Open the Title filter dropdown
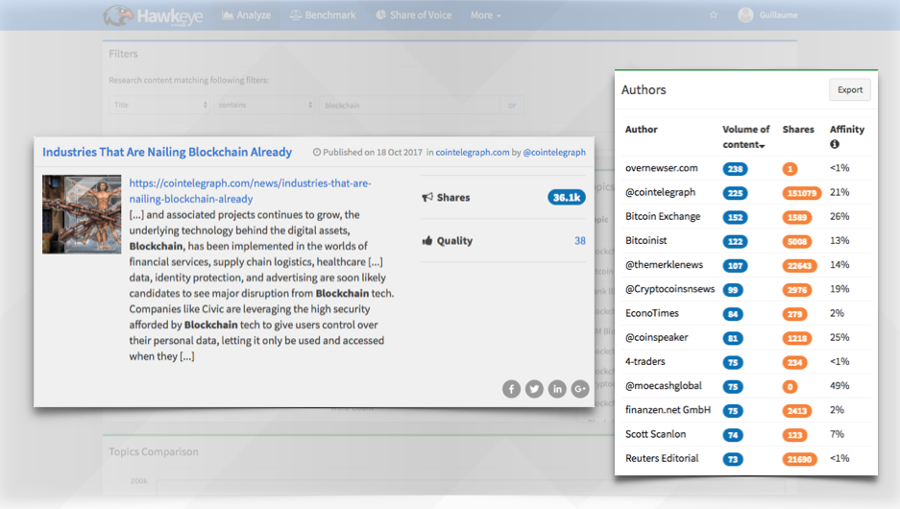Screen dimensions: 900x509 point(159,105)
